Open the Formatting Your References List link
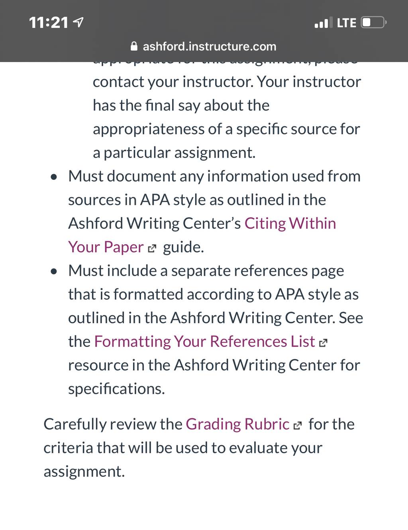 [204, 341]
